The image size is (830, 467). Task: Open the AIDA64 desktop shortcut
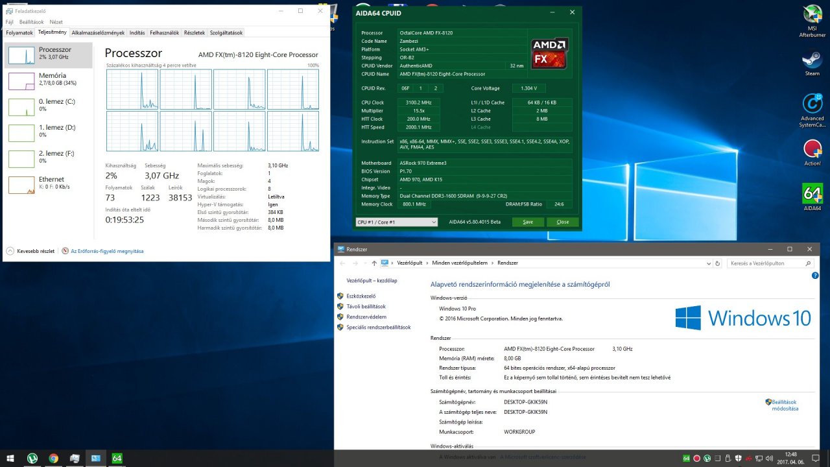click(x=812, y=198)
